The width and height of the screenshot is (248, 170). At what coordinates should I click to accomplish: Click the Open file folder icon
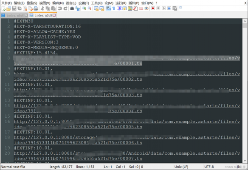click(8, 8)
